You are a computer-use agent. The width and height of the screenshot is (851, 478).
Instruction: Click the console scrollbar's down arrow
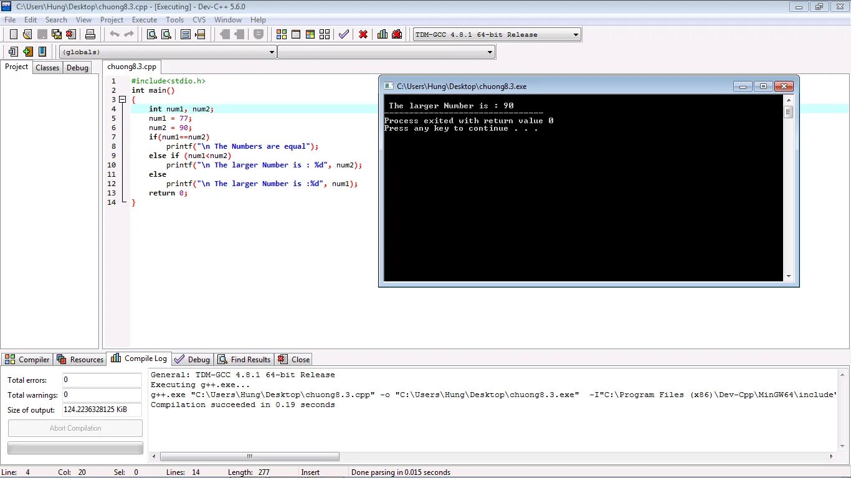coord(788,276)
